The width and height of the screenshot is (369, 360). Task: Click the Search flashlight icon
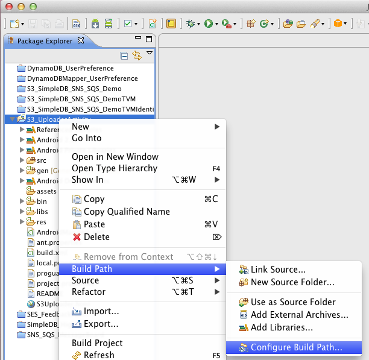tap(315, 24)
